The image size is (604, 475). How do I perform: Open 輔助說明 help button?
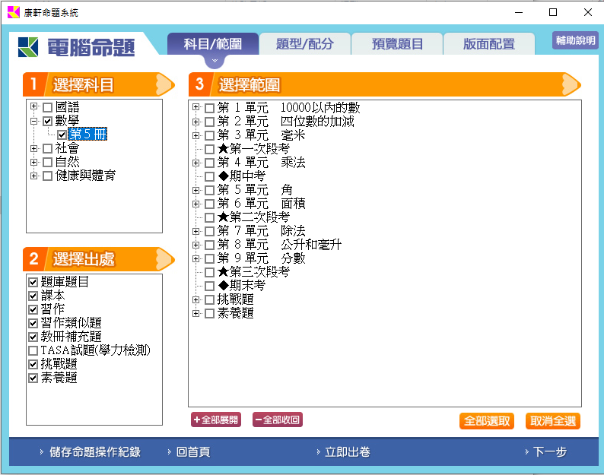[575, 41]
